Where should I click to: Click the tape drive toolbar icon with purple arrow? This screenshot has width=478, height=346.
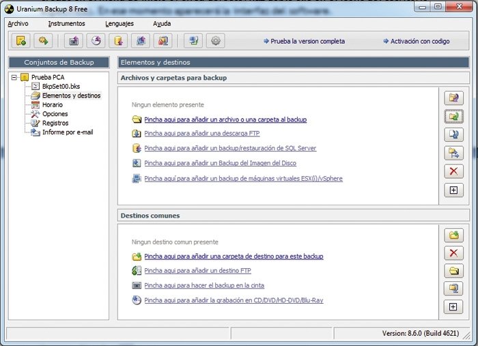74,41
